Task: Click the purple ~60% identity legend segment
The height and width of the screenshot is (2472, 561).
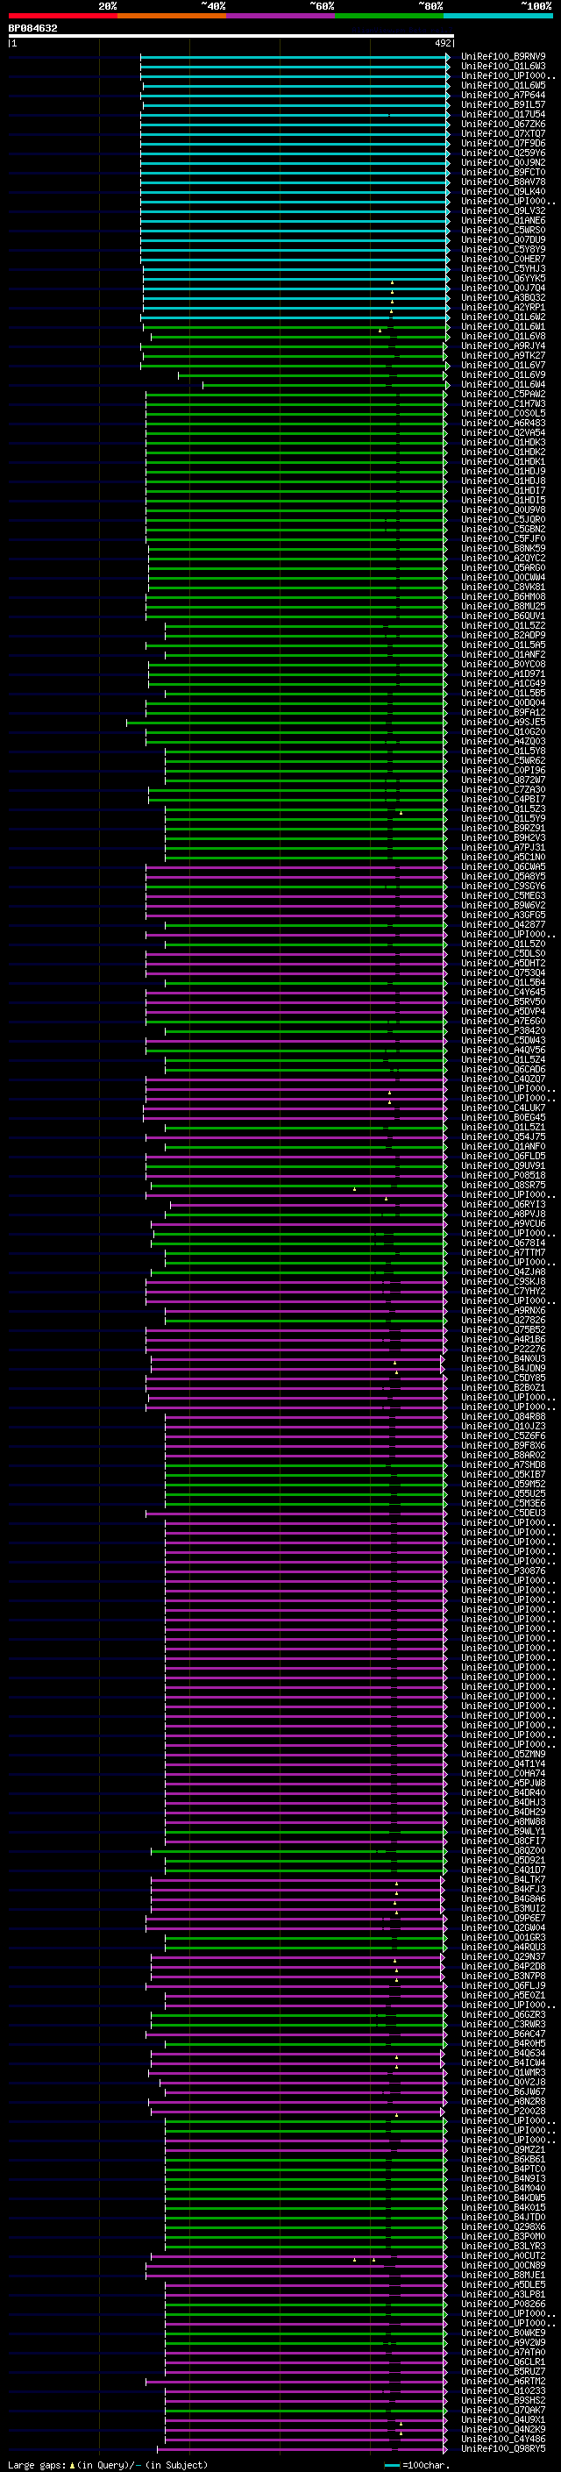Action: point(281,17)
